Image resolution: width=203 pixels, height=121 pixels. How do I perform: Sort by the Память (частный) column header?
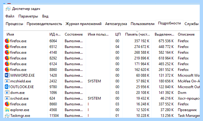138,34
